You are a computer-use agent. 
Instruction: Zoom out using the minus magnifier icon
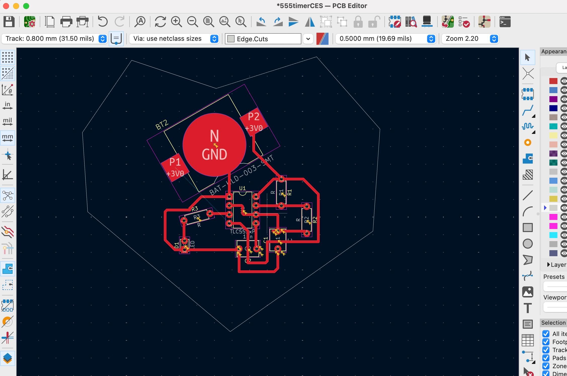[192, 22]
